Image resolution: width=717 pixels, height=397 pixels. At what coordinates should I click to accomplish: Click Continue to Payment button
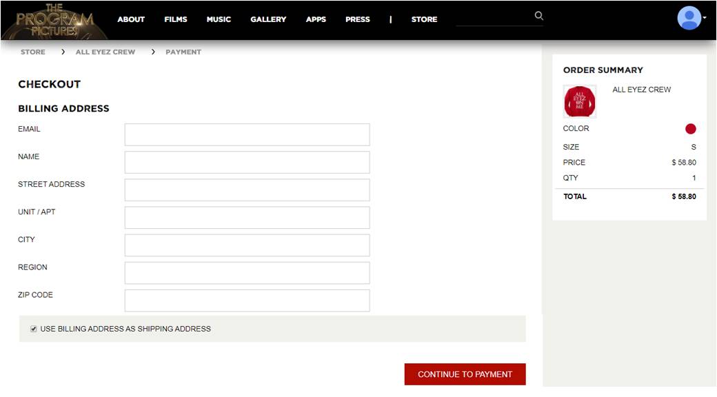[465, 374]
